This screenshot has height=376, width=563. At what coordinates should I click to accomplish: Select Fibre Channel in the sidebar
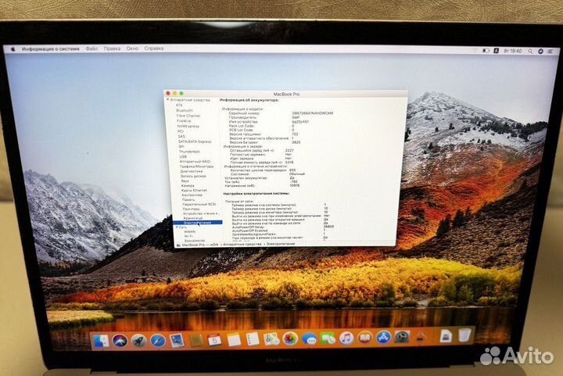coord(188,116)
